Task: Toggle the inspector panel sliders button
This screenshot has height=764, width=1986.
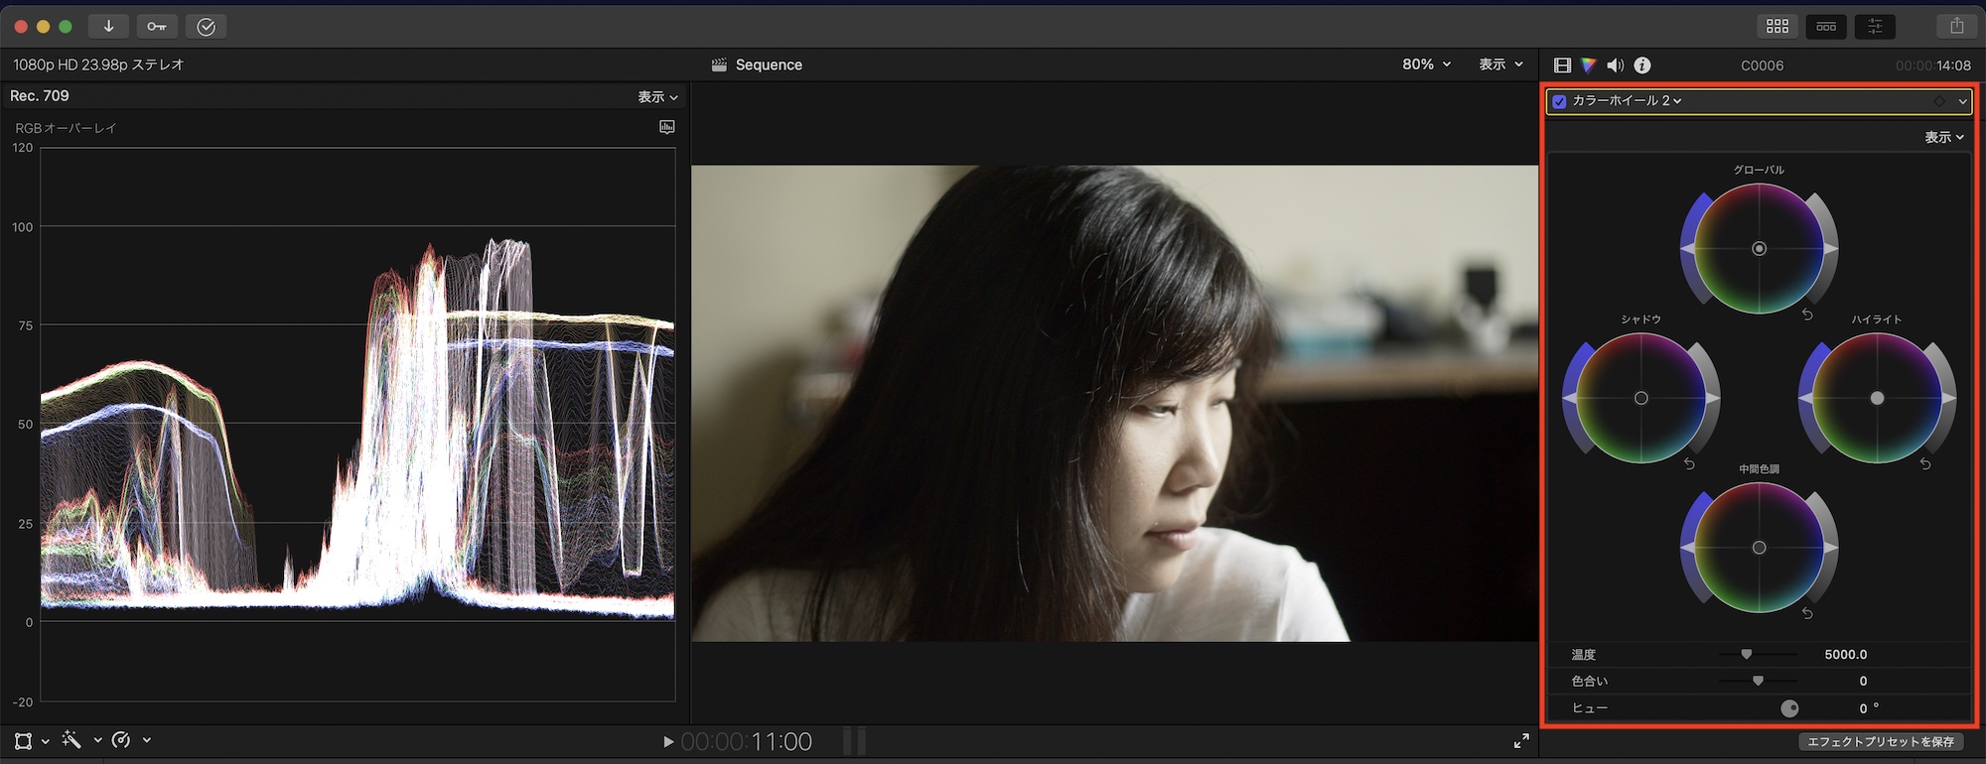Action: 1875,27
